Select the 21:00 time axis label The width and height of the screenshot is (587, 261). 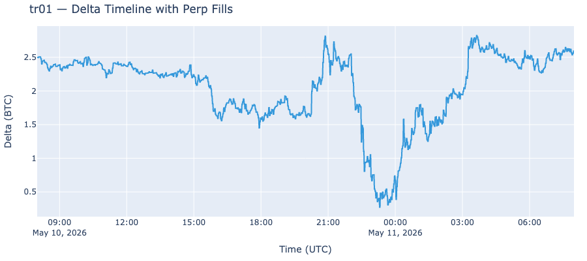[328, 223]
